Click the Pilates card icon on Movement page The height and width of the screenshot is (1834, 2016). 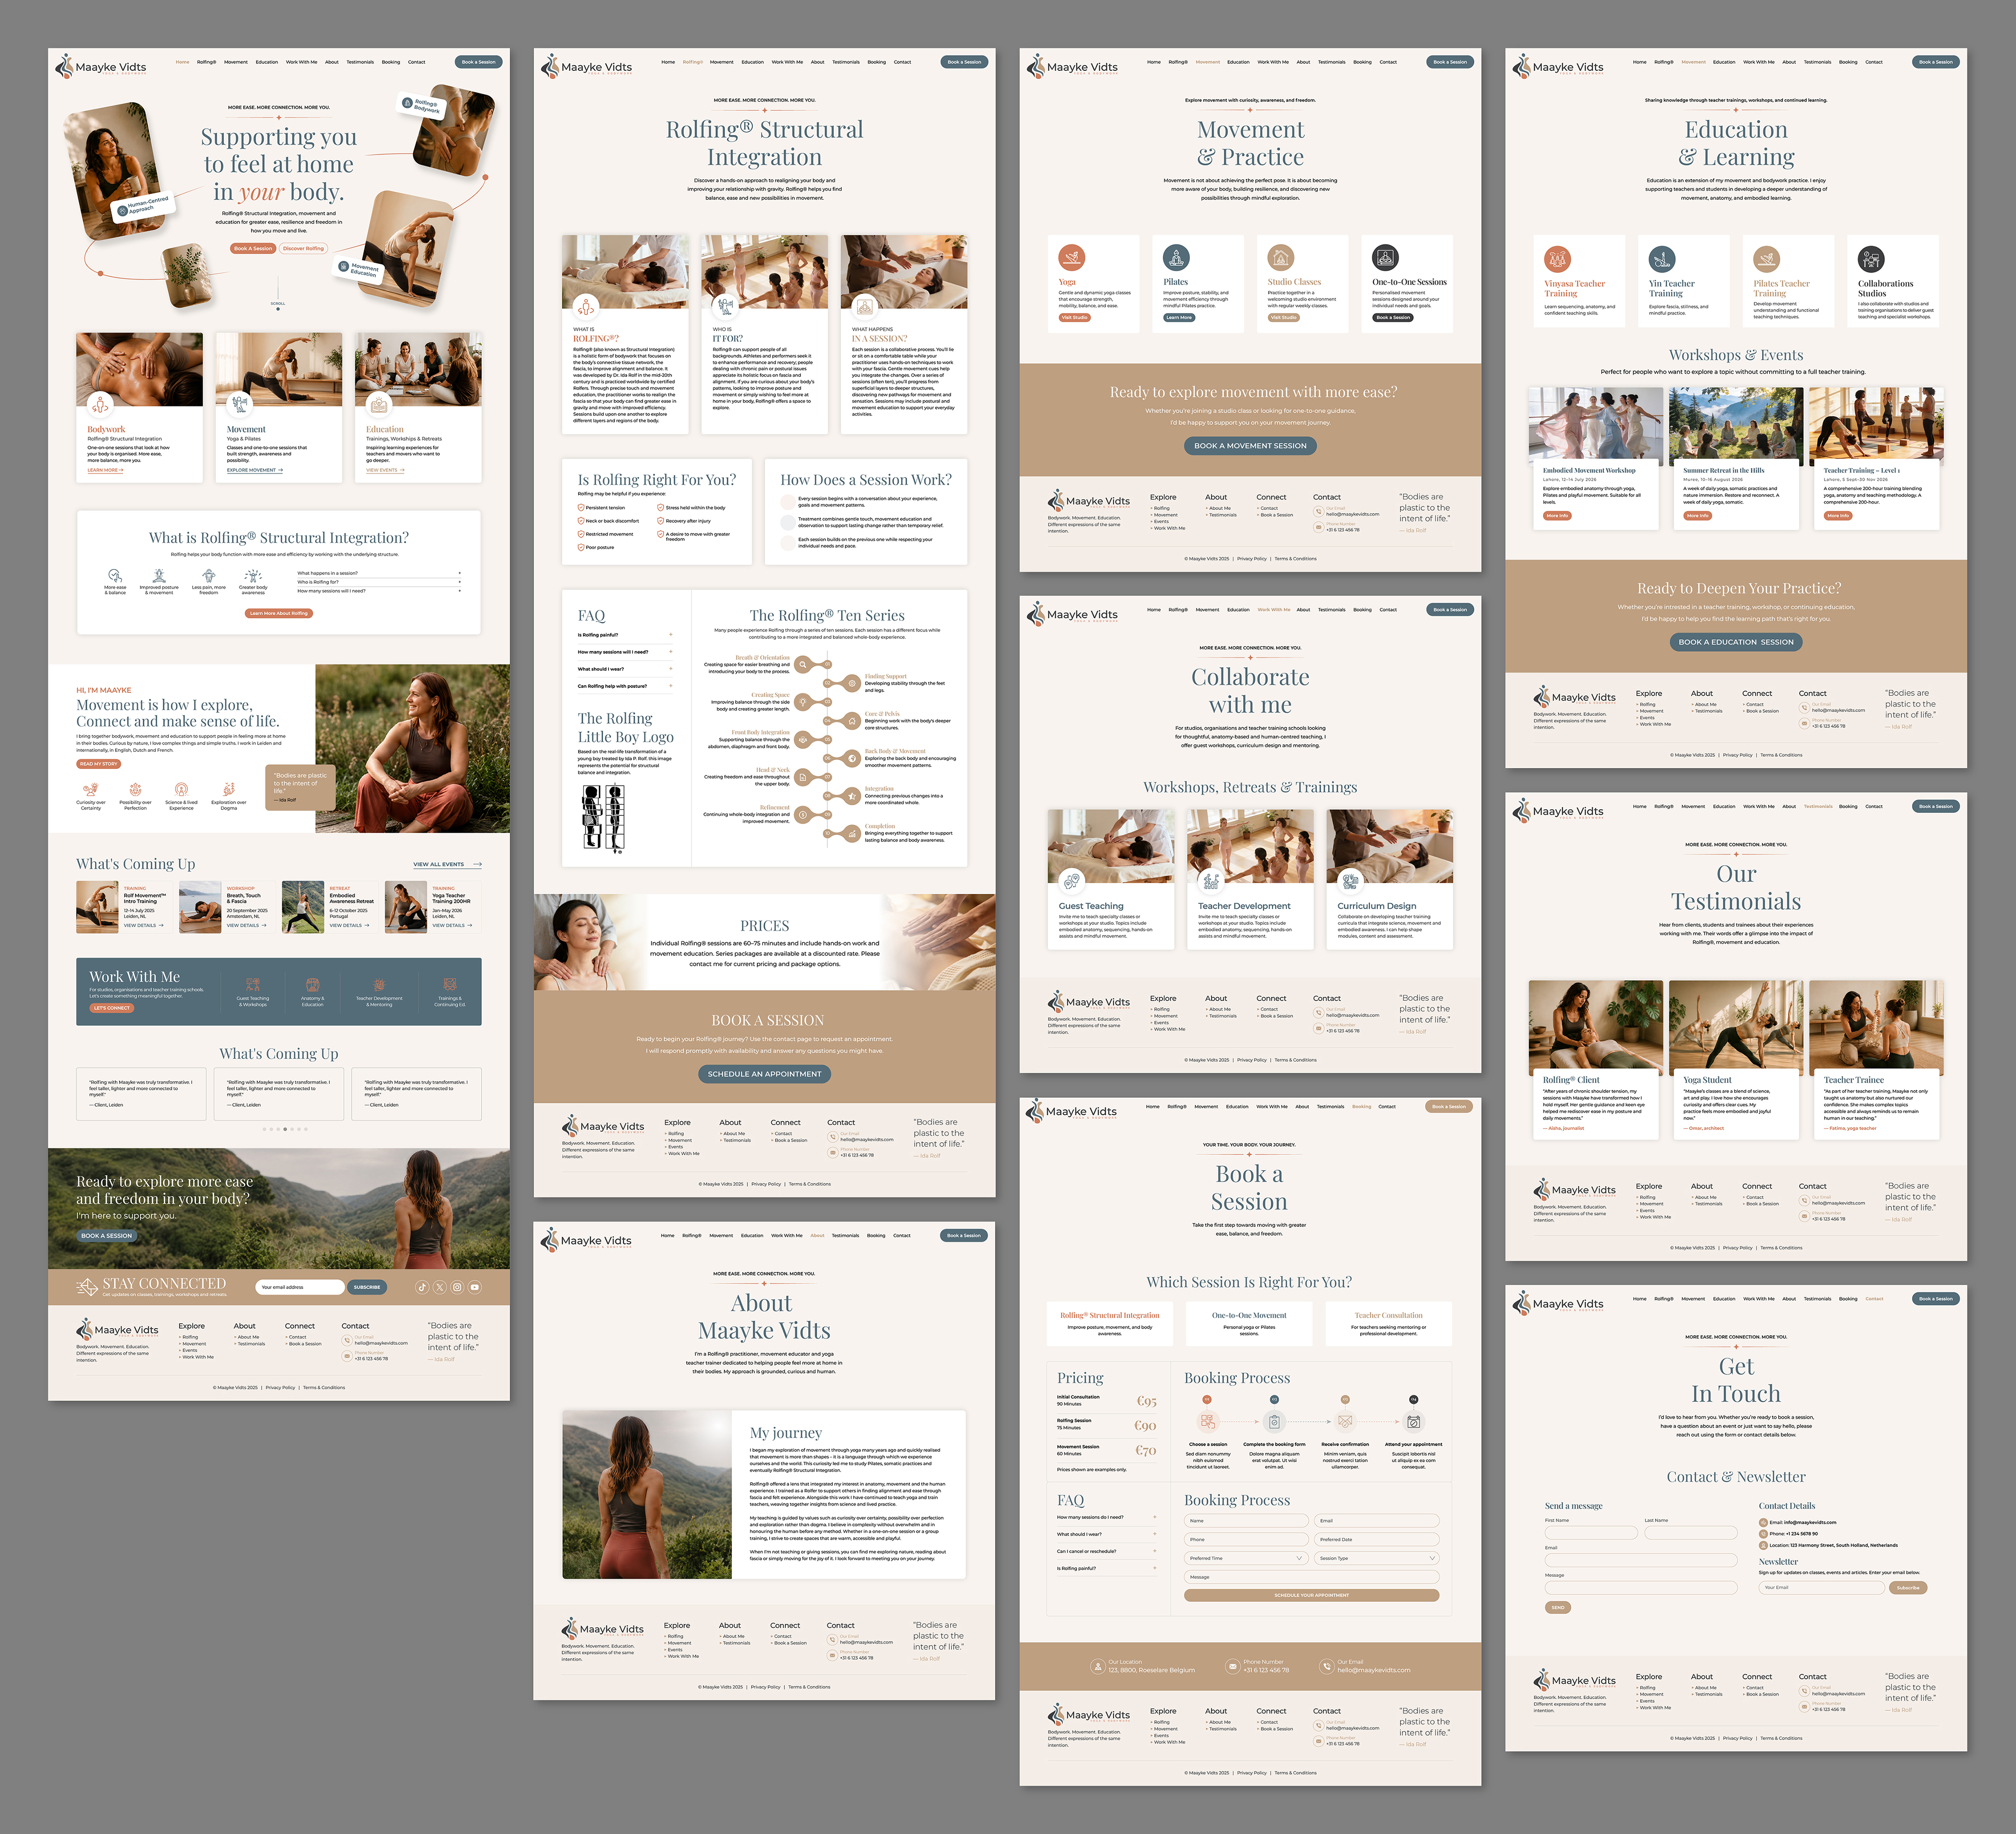point(1176,257)
